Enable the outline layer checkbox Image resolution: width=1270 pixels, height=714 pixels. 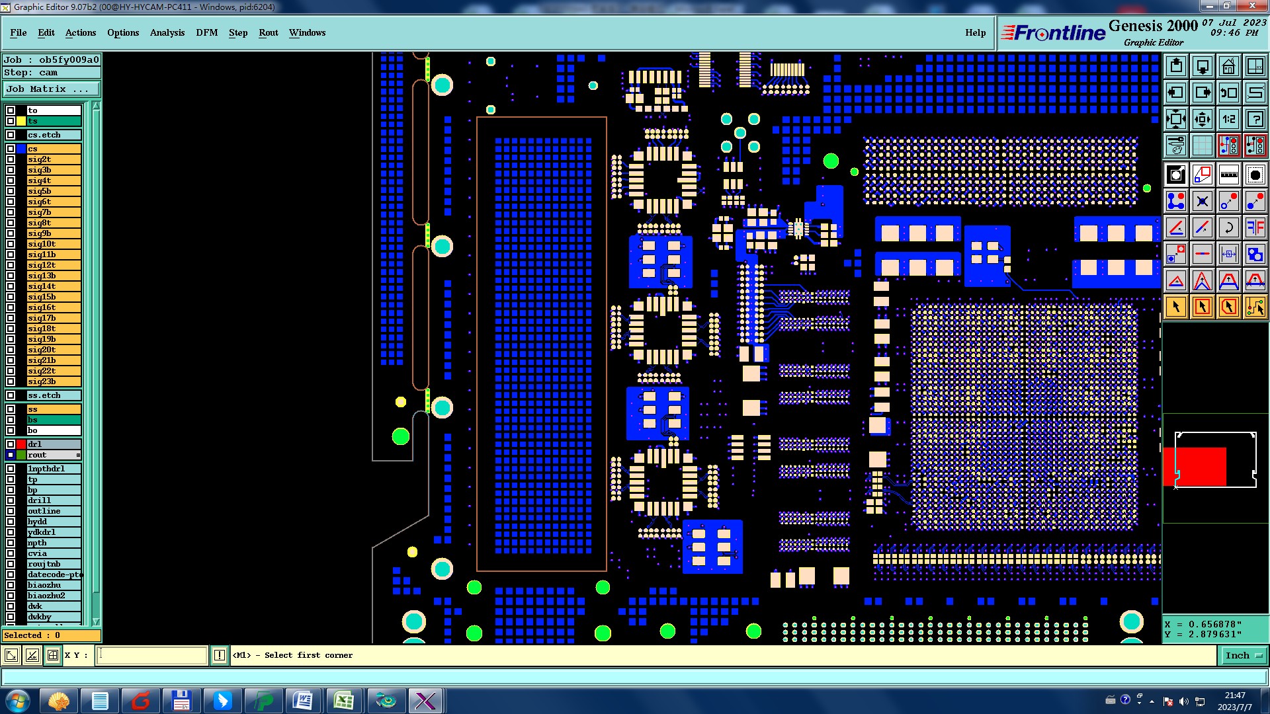coord(11,511)
